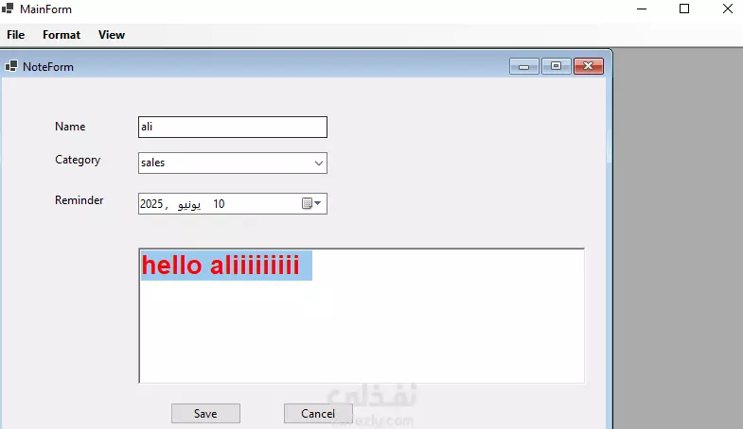743x429 pixels.
Task: Select the Arabic month in Reminder date
Action: click(x=189, y=204)
